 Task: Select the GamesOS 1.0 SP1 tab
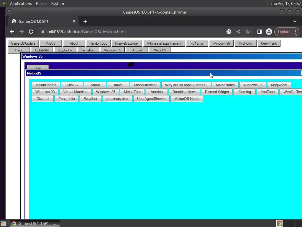point(43,21)
